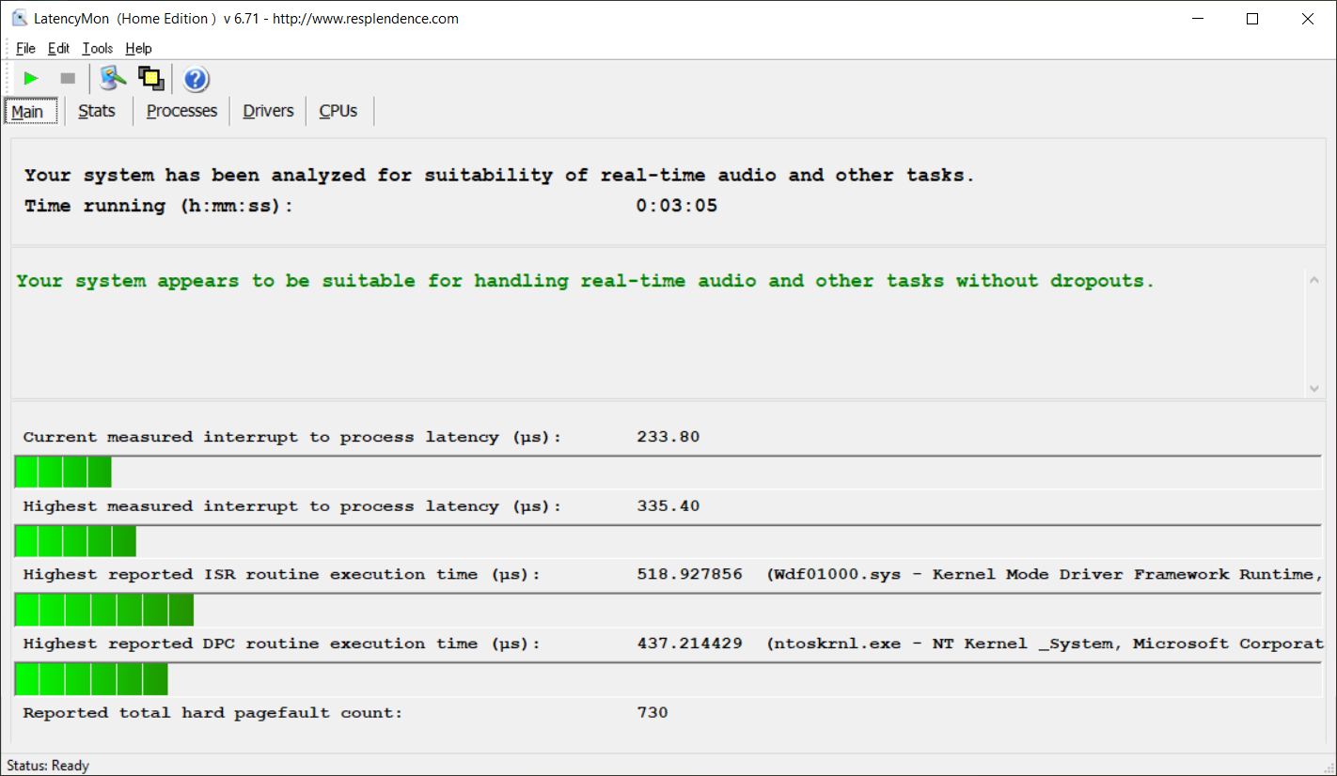This screenshot has width=1337, height=776.
Task: Switch to the Processes tab
Action: pos(181,111)
